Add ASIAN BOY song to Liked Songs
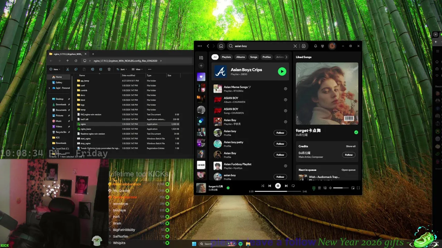 (286, 111)
